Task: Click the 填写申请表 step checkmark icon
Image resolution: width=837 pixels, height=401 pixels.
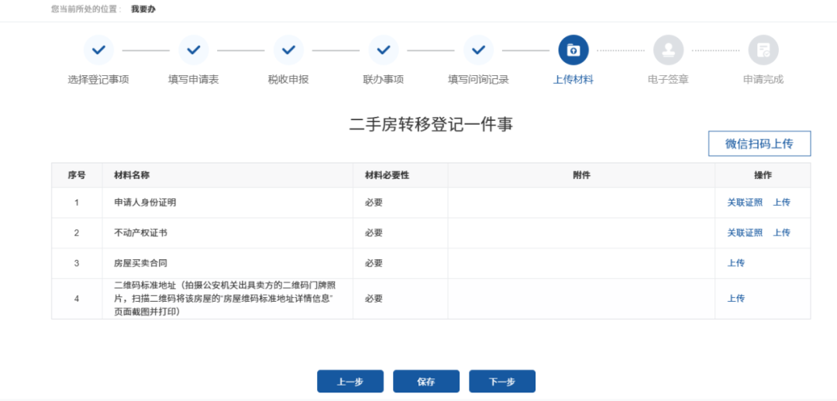Action: (194, 50)
